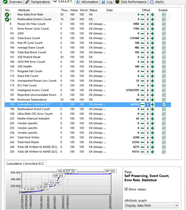
Task: Open the Alerts tab
Action: [157, 2]
